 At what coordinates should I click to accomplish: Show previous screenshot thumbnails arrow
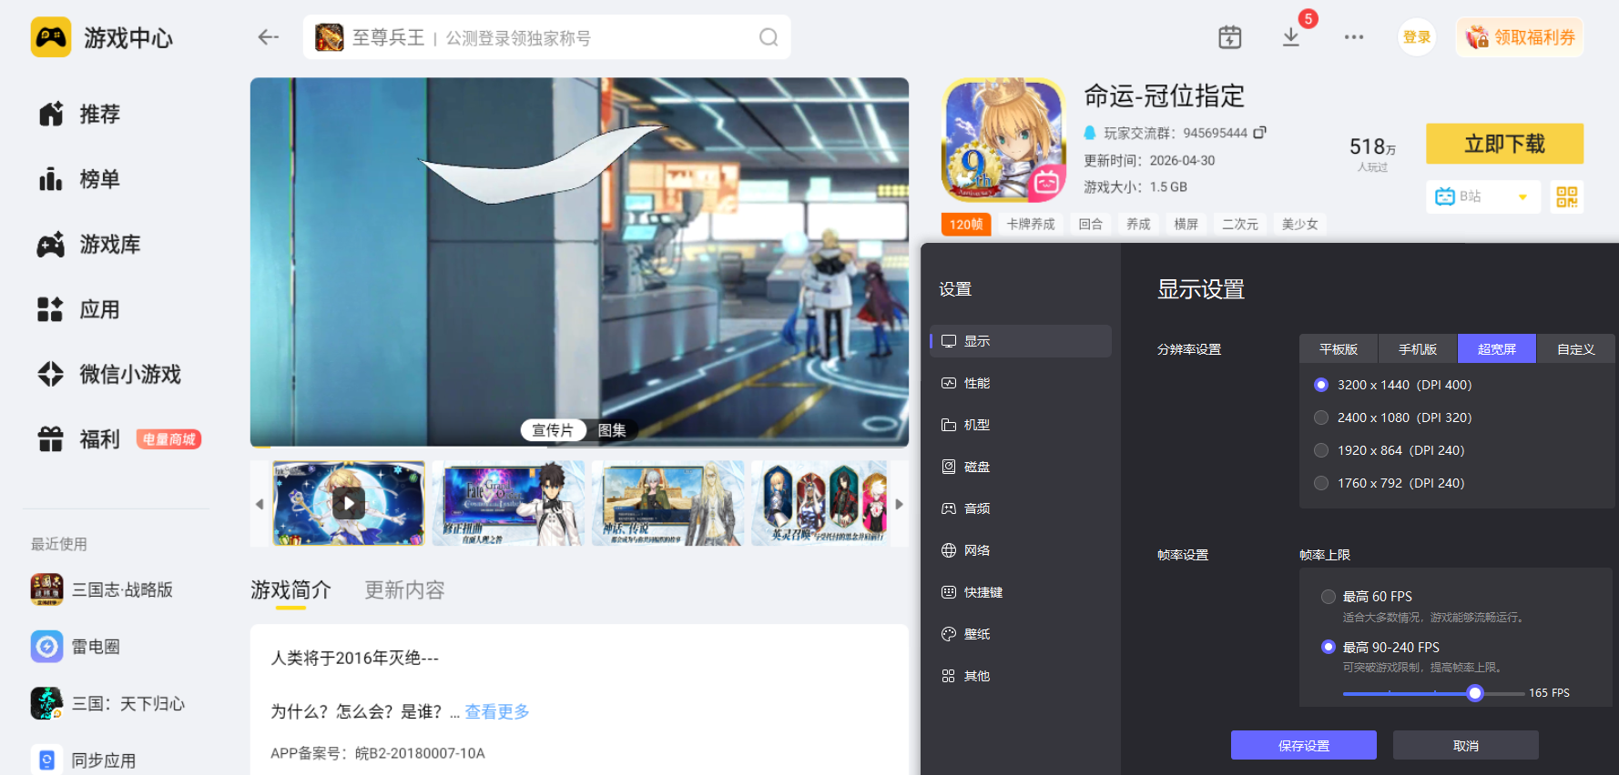click(x=260, y=504)
